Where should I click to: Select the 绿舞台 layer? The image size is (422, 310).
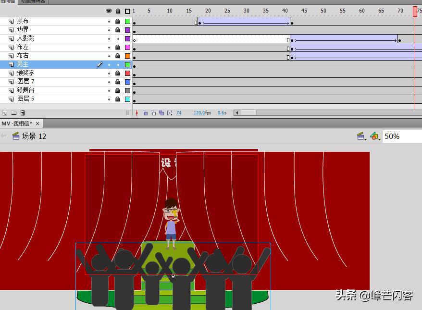coord(26,90)
